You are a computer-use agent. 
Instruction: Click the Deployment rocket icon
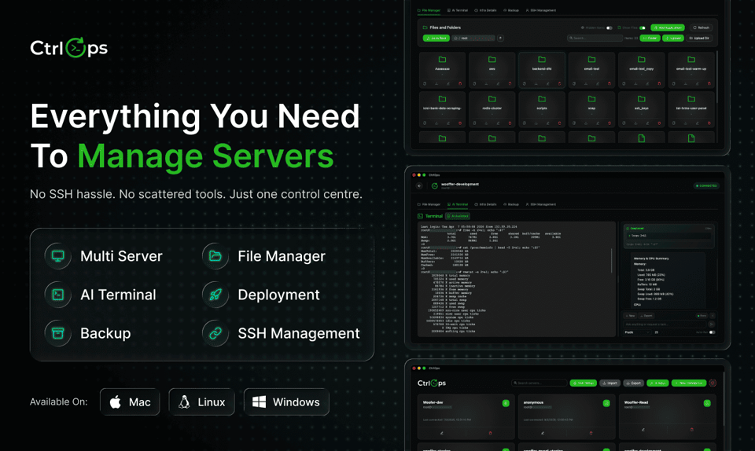[215, 295]
